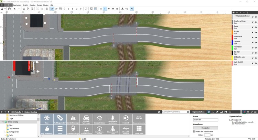Switch to 3D view mode

[x=52, y=9]
